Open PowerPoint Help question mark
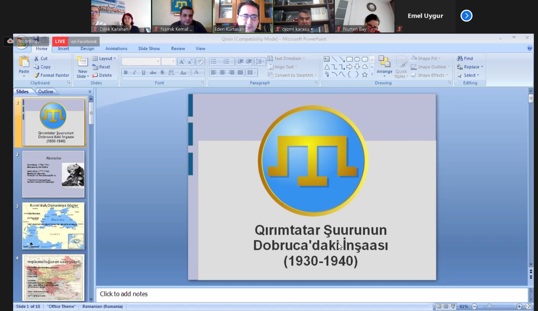The width and height of the screenshot is (538, 311). 529,48
